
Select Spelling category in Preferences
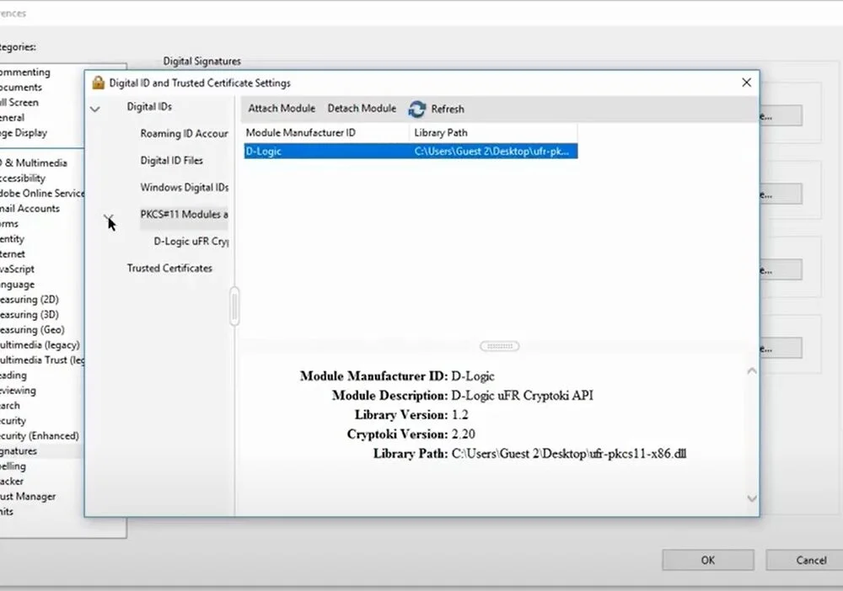[x=13, y=466]
